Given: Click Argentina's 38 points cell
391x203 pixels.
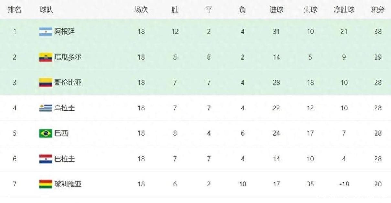Looking at the screenshot, I should coord(378,32).
